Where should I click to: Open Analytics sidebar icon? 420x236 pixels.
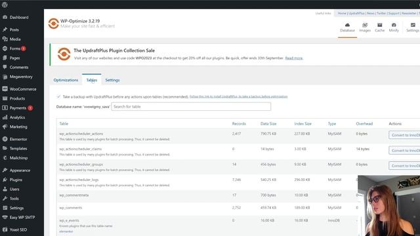coord(5,117)
